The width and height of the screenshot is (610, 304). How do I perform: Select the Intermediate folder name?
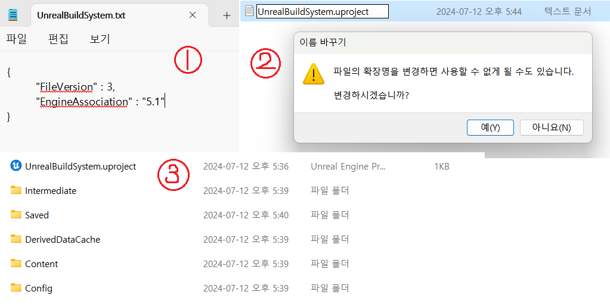coord(51,191)
